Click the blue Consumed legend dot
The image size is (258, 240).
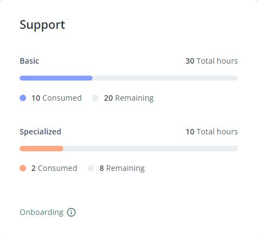[23, 98]
